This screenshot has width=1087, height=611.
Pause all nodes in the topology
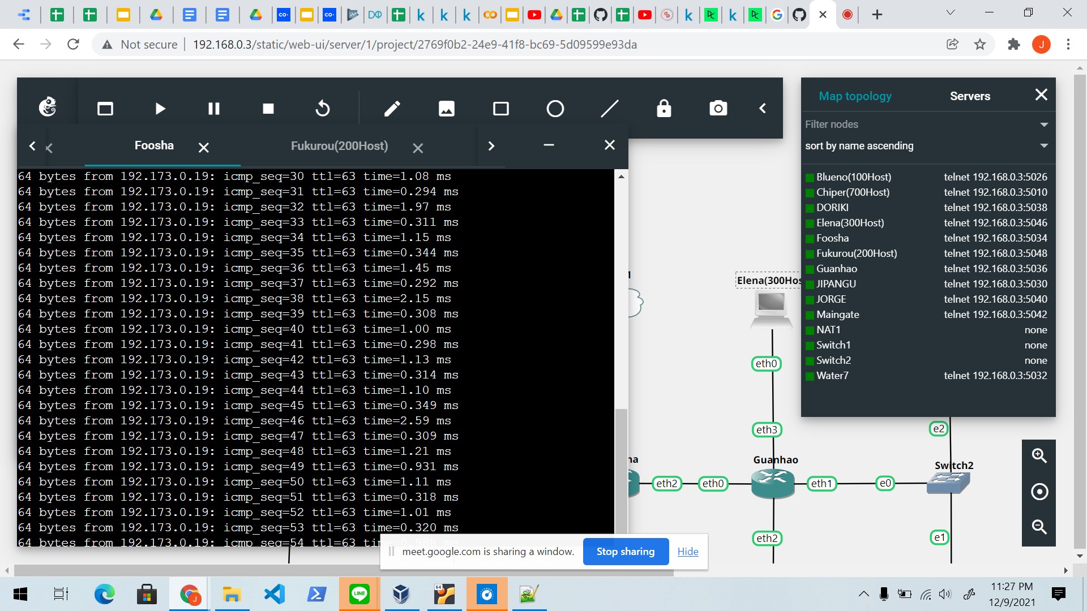pyautogui.click(x=213, y=108)
